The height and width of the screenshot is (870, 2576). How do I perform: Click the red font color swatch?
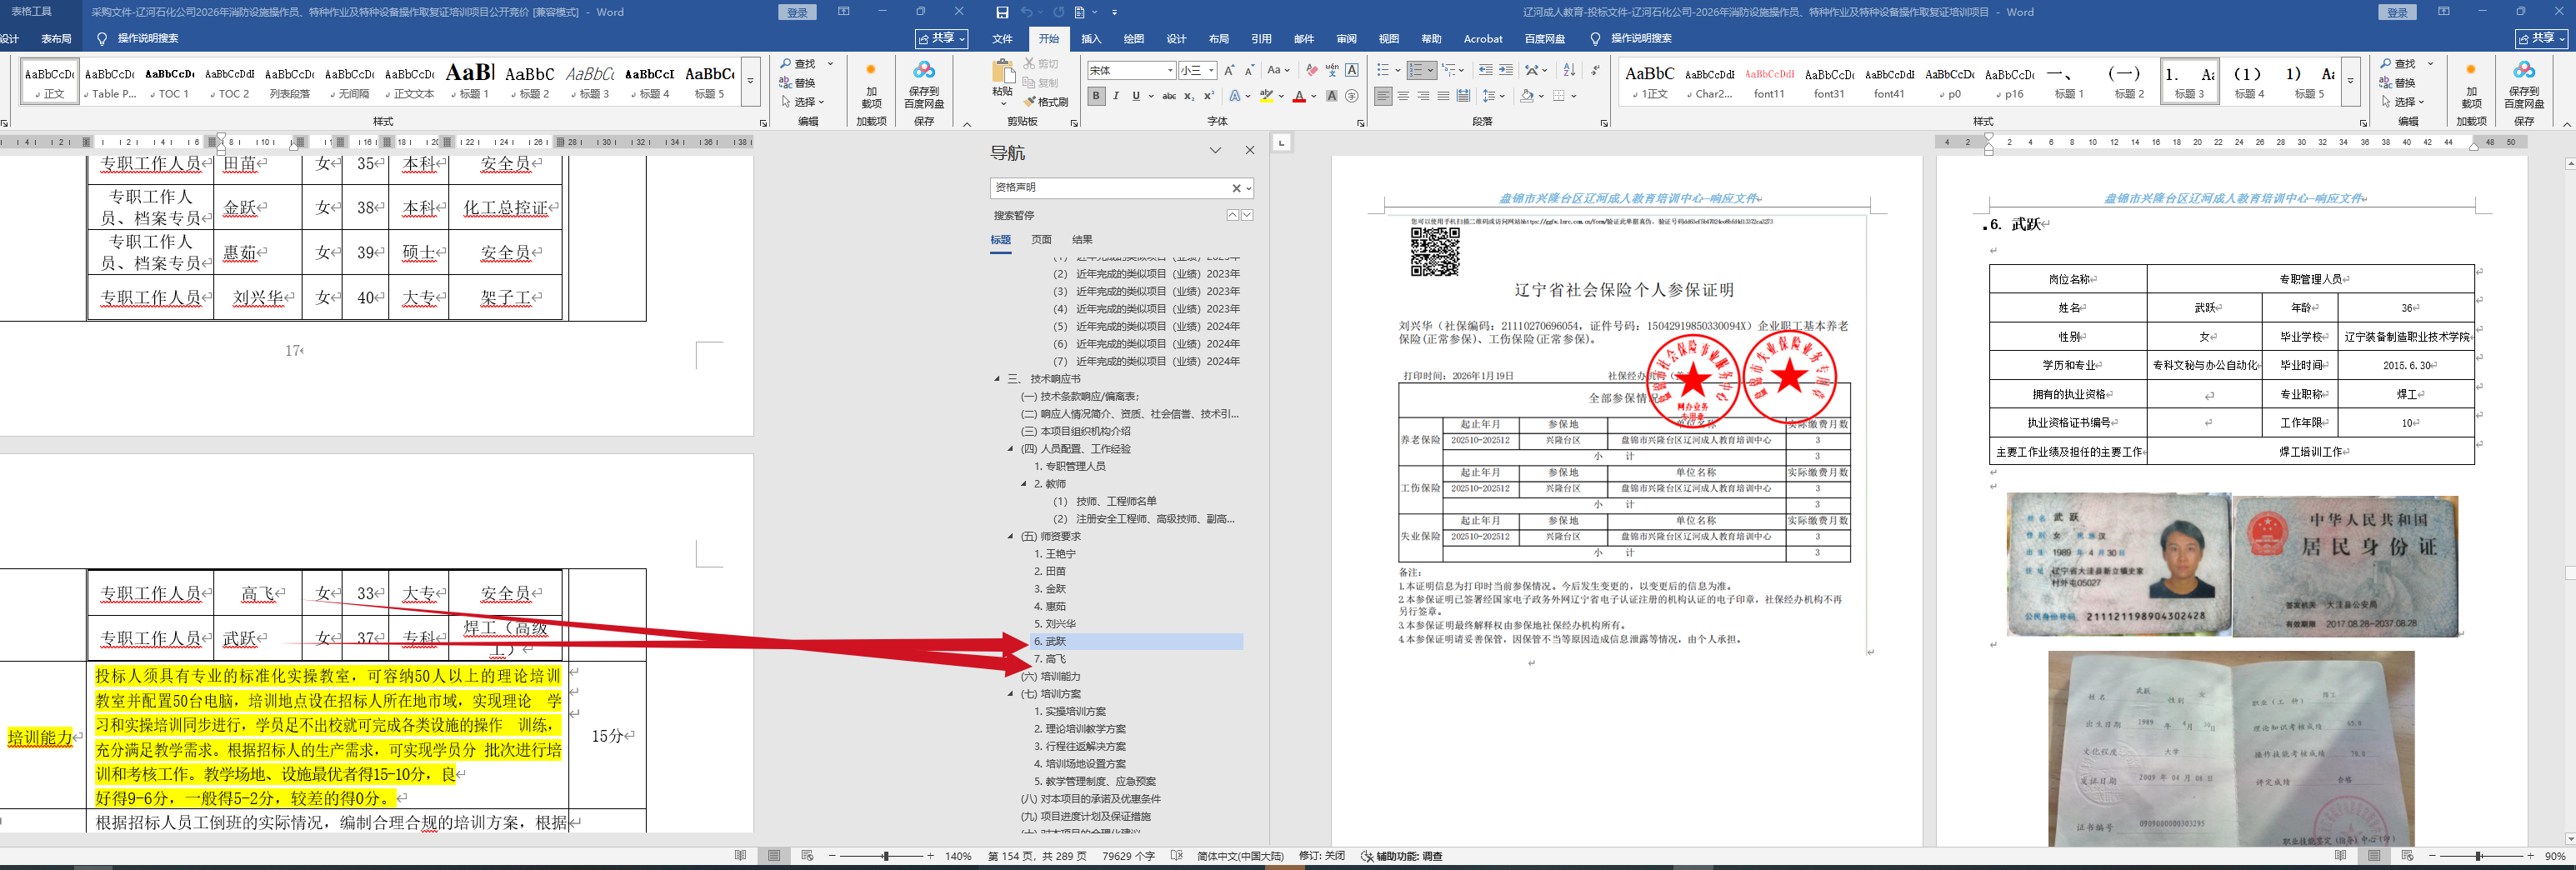pos(1299,96)
